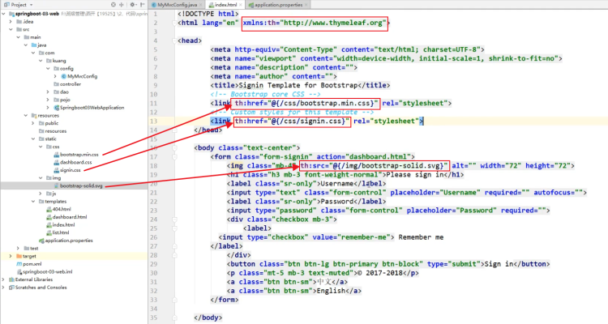Toggle code fold at body tag line
Viewport: 608px width, 324px height.
coord(174,147)
